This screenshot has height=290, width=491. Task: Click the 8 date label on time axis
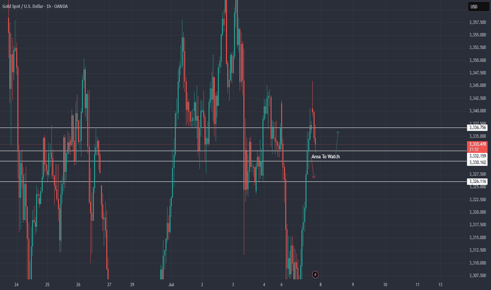pos(320,285)
